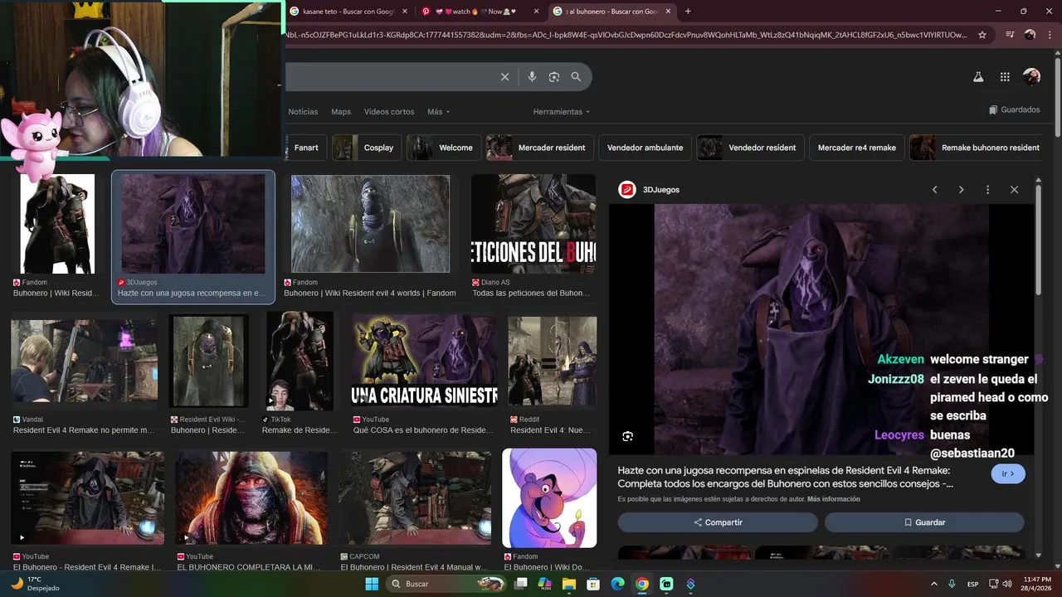Open the weather widget showing 17°C Despejado
This screenshot has width=1062, height=597.
[35, 584]
